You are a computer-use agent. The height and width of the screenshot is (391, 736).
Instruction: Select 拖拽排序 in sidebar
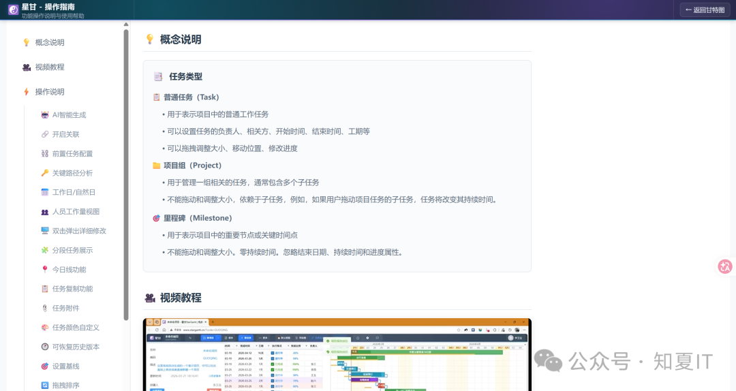(65, 386)
